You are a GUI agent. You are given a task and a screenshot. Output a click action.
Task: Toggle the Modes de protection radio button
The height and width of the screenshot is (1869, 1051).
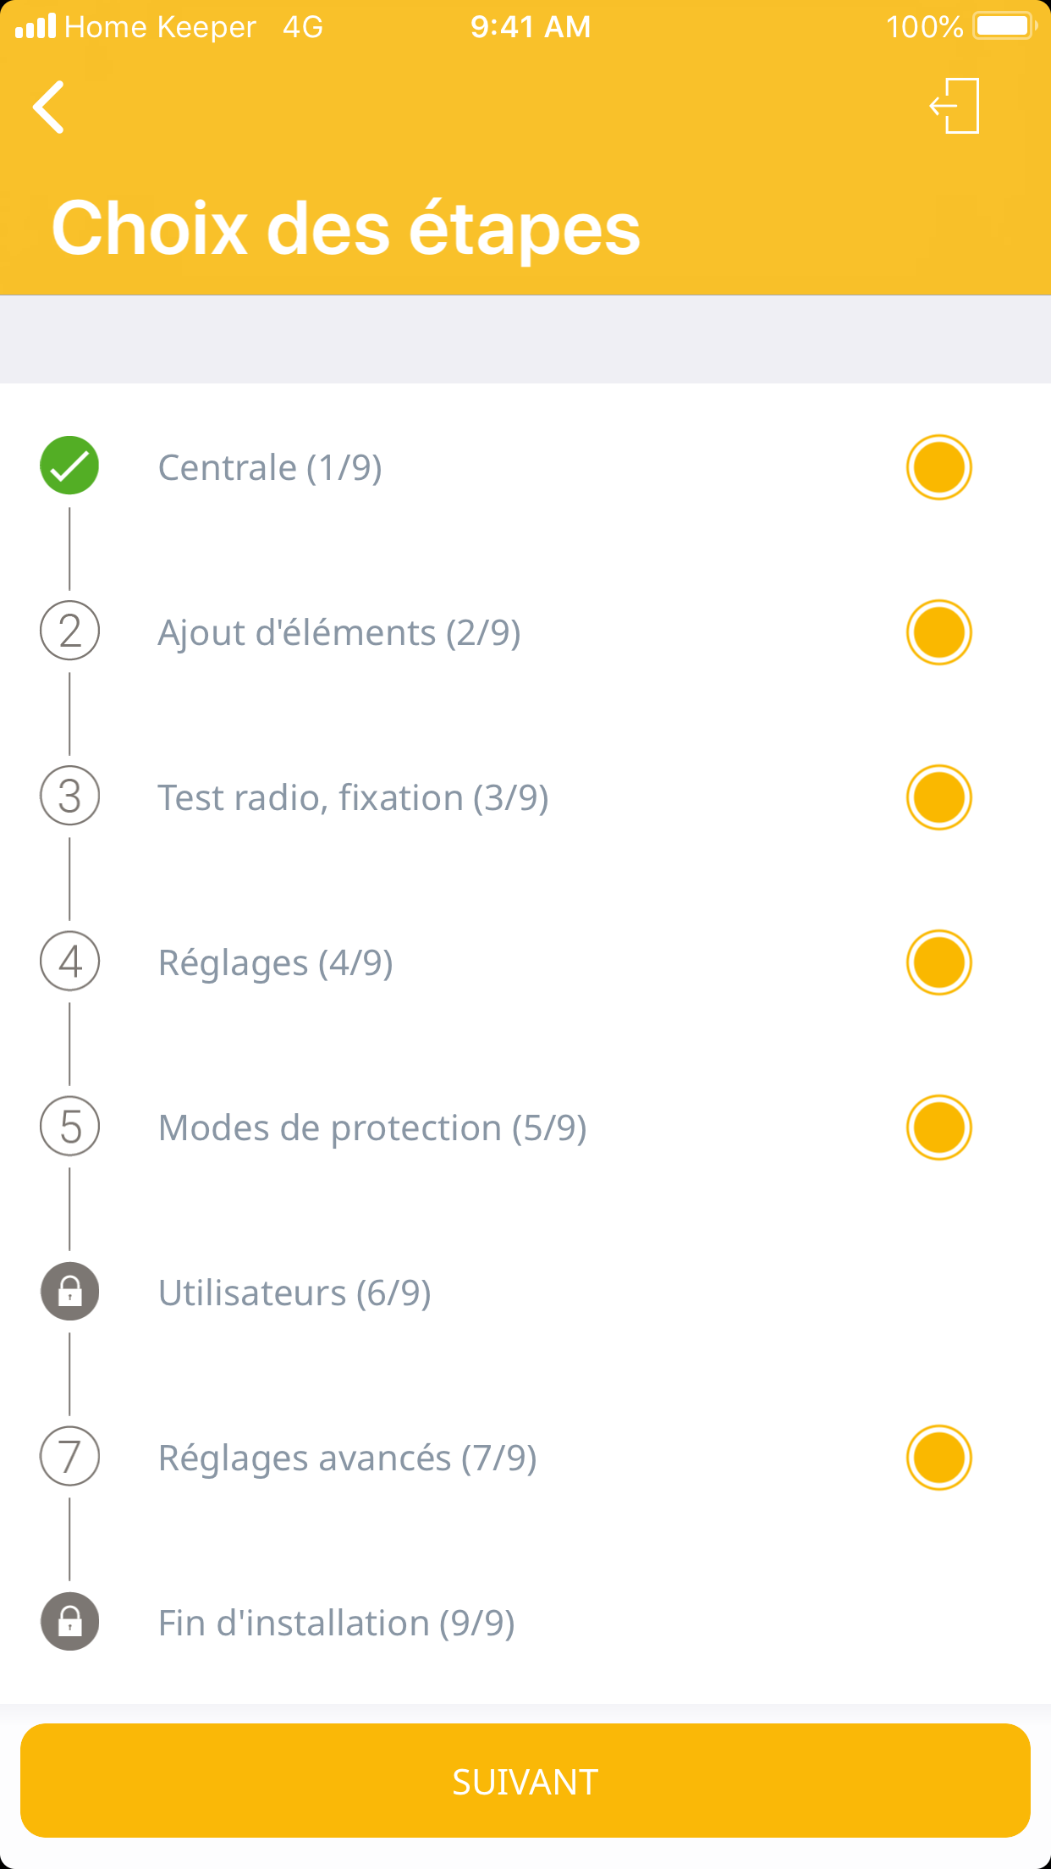click(938, 1127)
